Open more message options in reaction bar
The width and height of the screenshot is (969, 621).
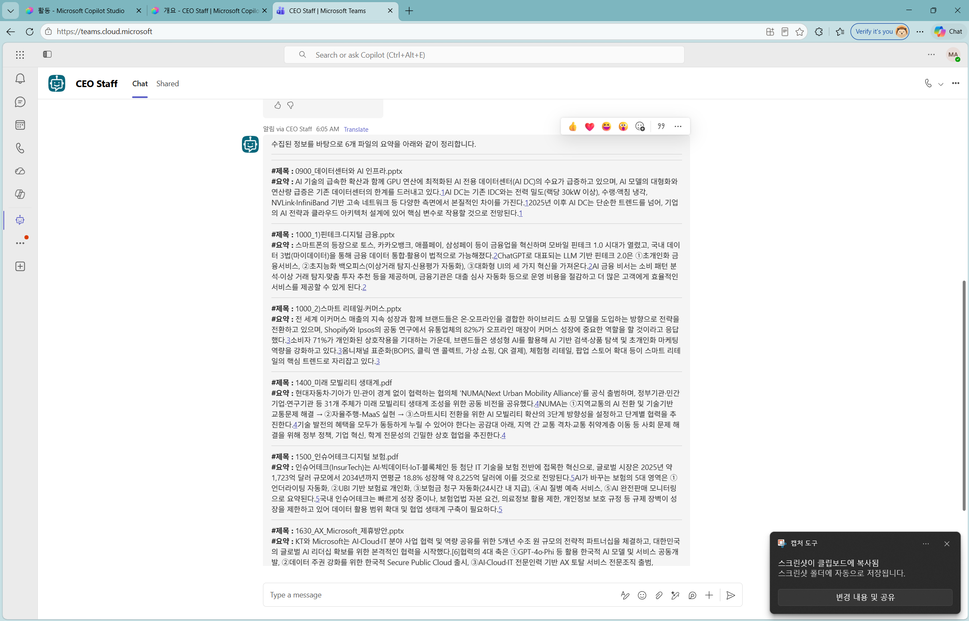pos(678,126)
